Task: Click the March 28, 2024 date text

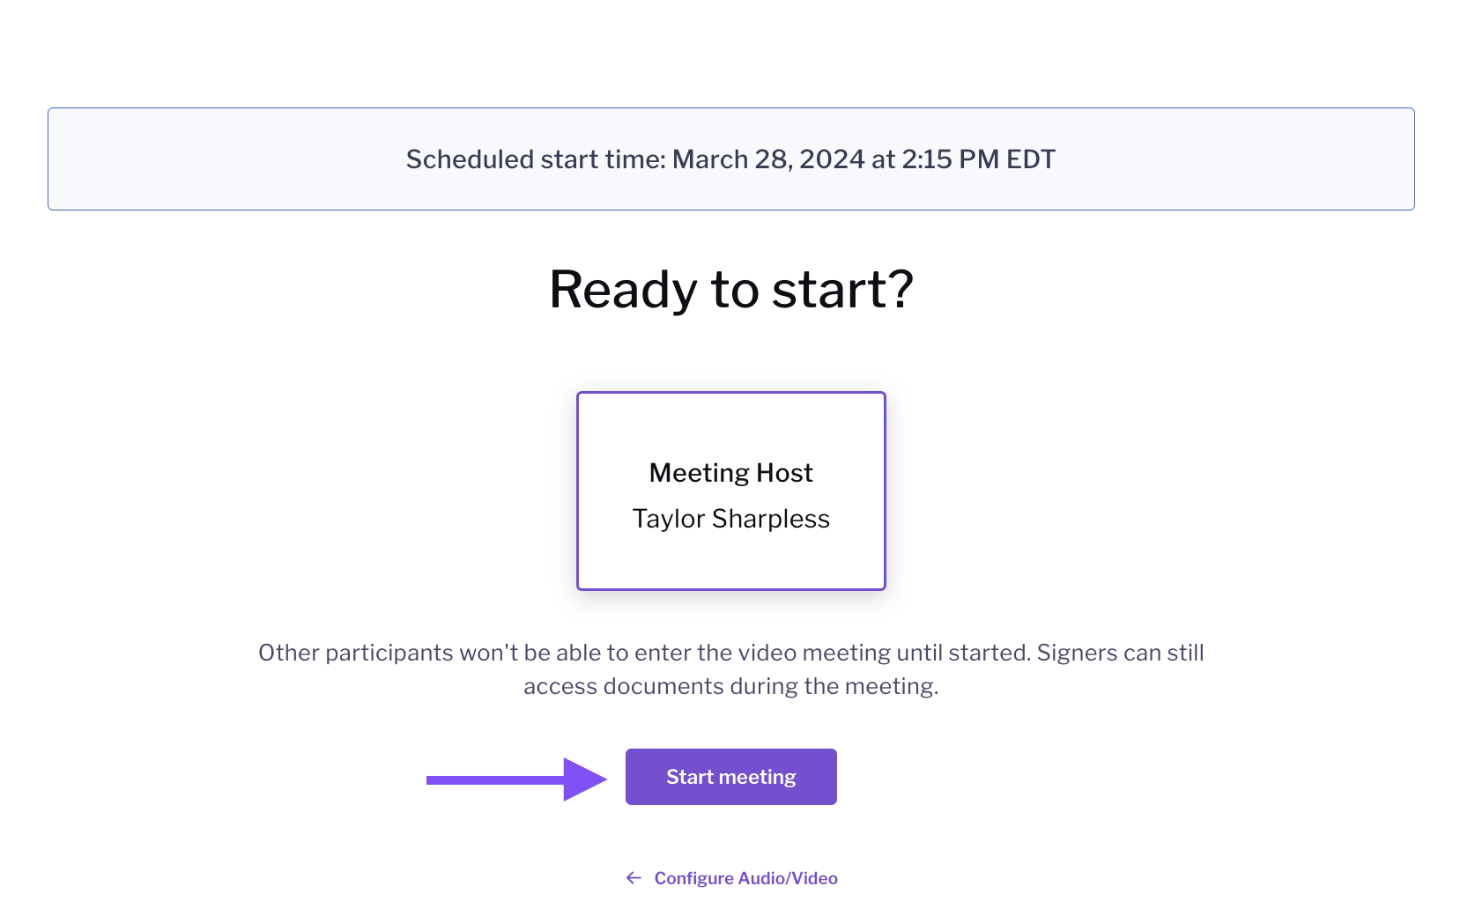Action: click(x=768, y=159)
